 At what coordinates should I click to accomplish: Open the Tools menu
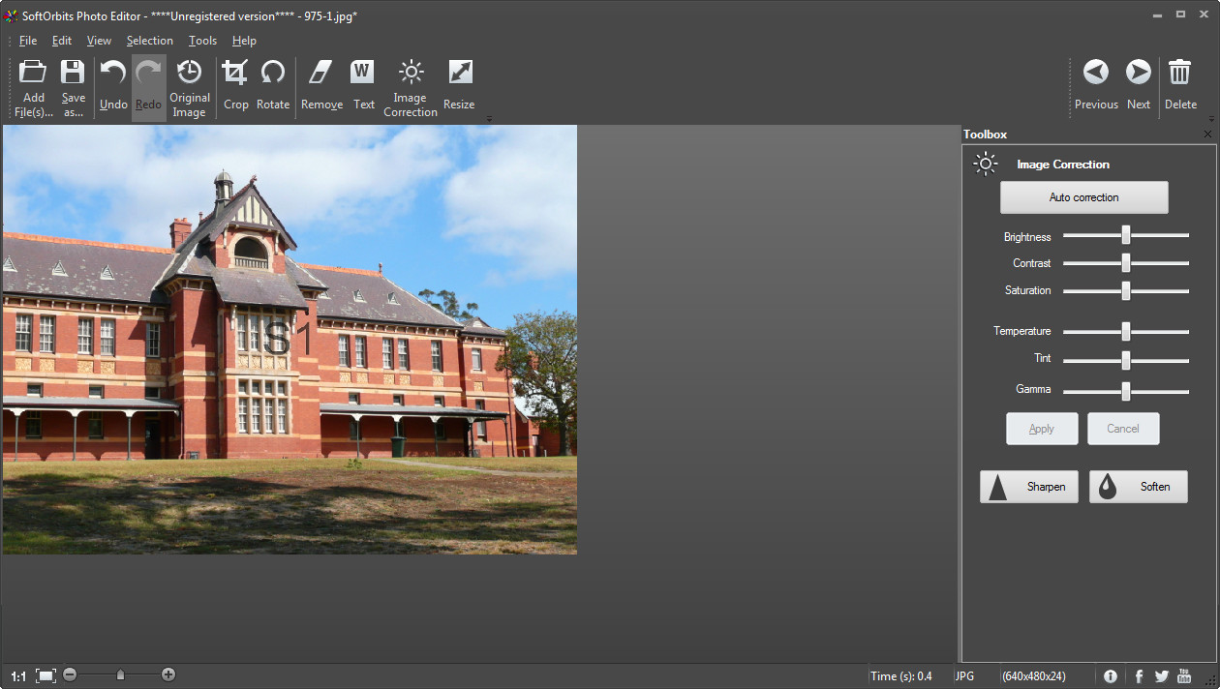202,41
